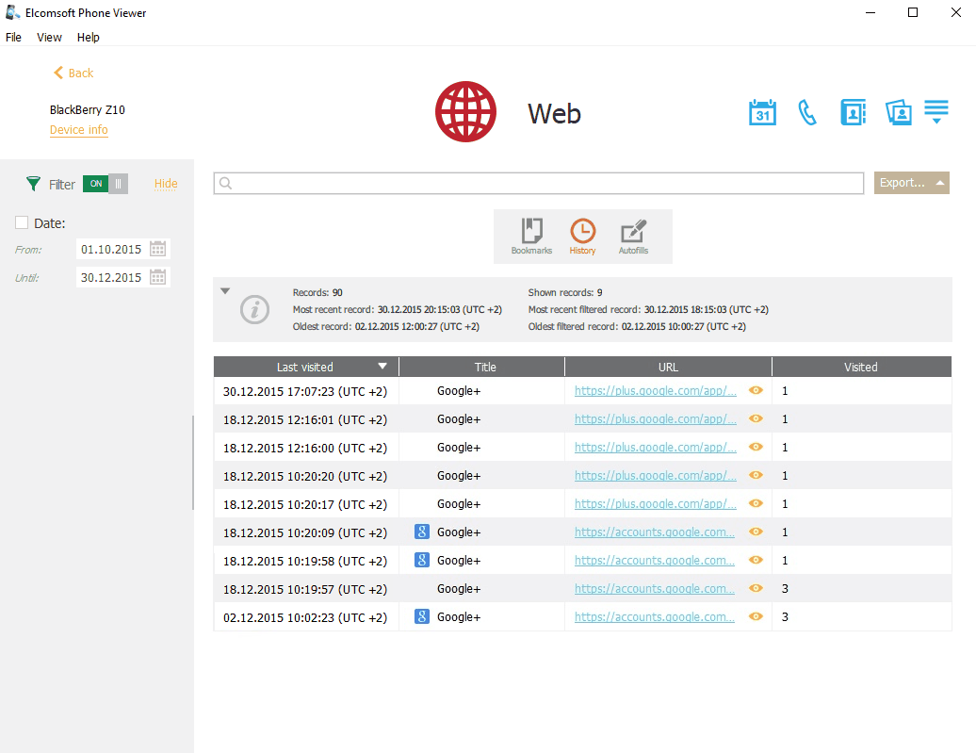Viewport: 976px width, 753px height.
Task: Open From date calendar picker
Action: coord(158,249)
